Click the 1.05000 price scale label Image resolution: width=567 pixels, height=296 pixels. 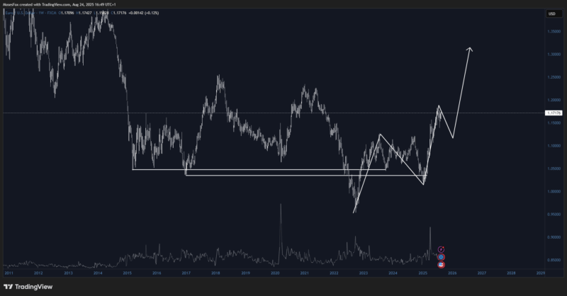point(553,169)
